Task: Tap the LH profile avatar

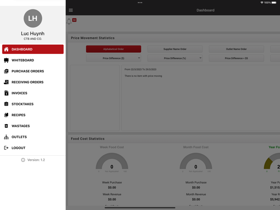Action: 33,18
